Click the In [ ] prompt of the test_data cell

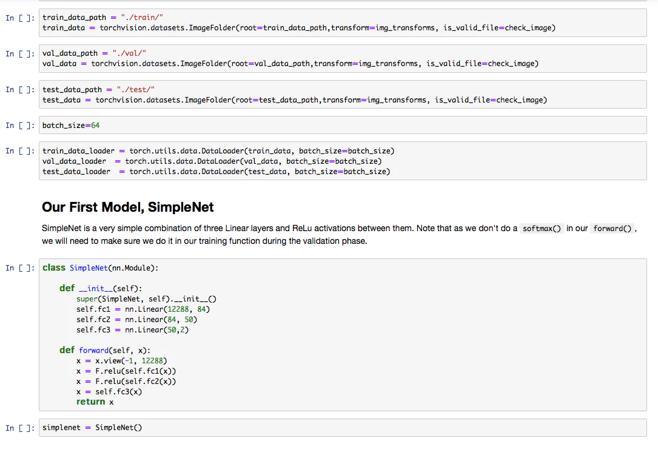click(x=20, y=89)
